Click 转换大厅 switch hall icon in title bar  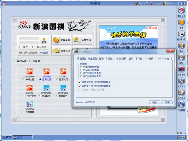137,4
